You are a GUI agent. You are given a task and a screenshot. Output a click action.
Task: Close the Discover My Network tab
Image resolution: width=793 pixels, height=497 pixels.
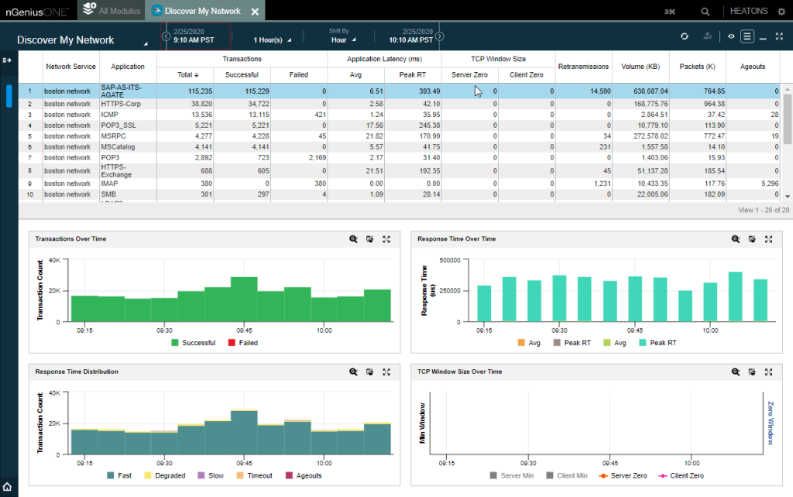(x=256, y=12)
